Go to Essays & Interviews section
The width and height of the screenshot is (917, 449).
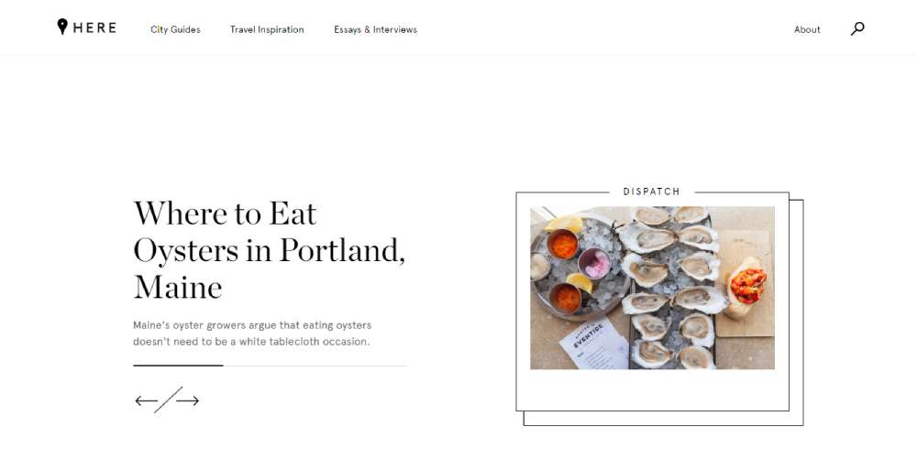(375, 29)
